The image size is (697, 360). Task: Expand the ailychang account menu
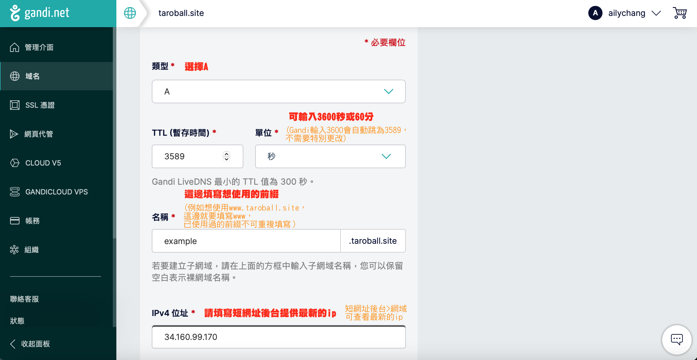pyautogui.click(x=656, y=13)
